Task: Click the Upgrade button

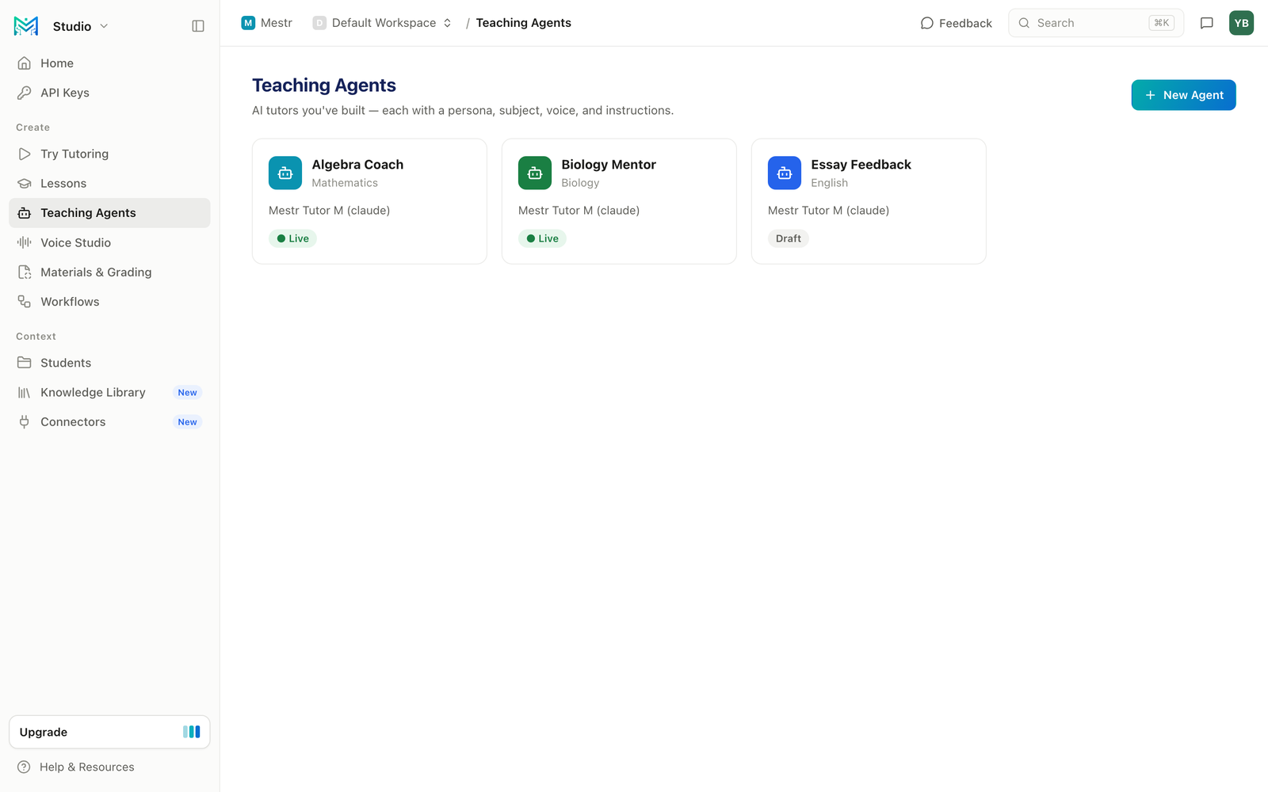Action: click(x=109, y=732)
